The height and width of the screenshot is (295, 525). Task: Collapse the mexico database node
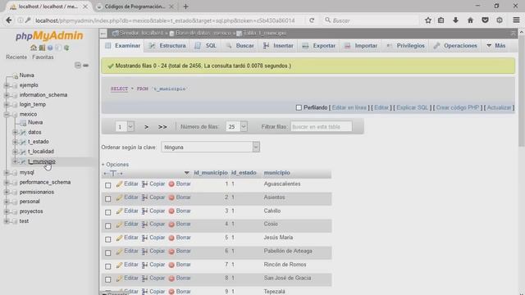coord(7,115)
